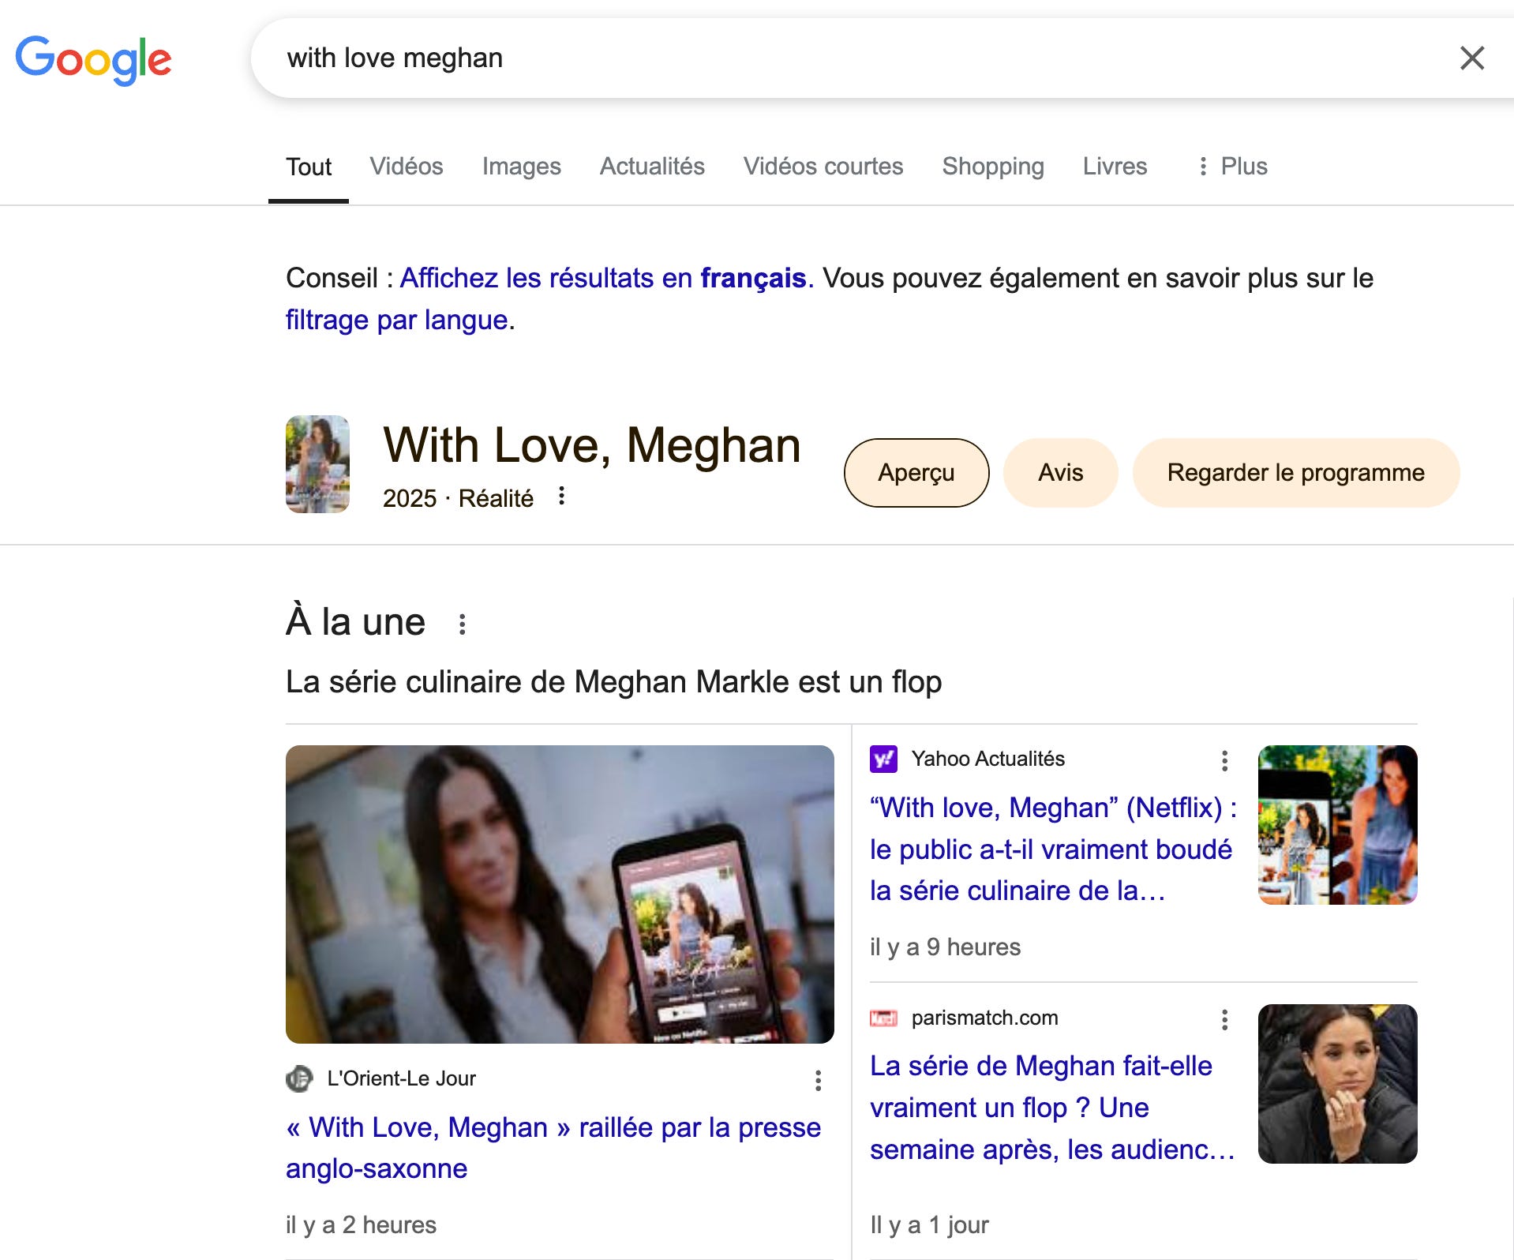Viewport: 1514px width, 1260px height.
Task: Open the three-dot menu for Yahoo Actualités article
Action: 1224,761
